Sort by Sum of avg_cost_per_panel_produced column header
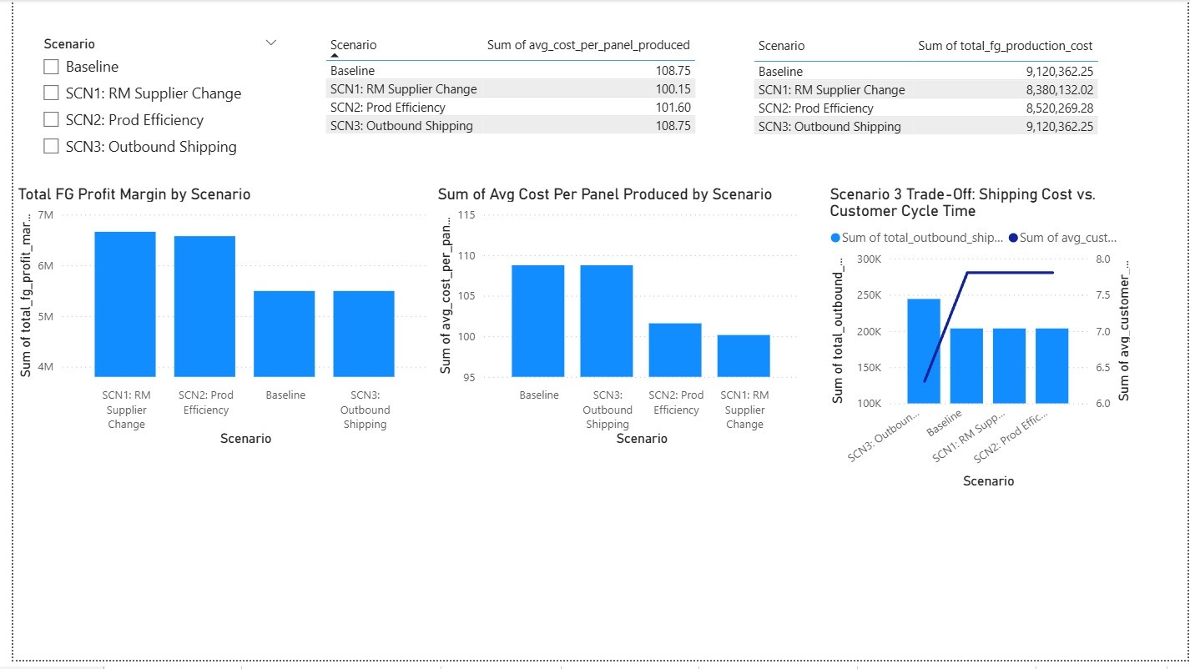 [588, 45]
